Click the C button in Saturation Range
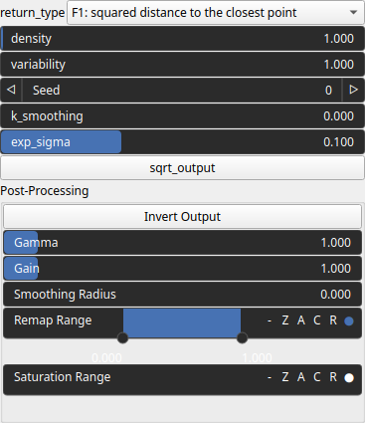 (317, 377)
